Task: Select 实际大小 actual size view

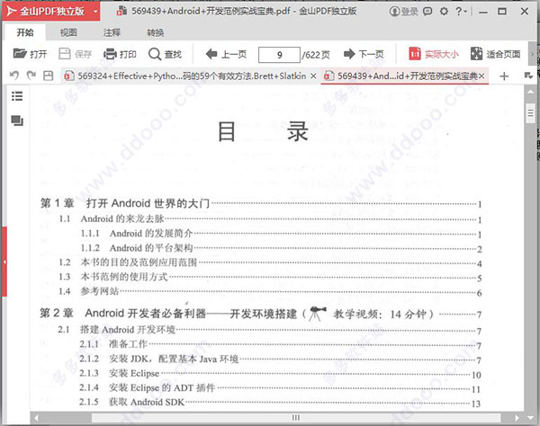Action: 434,54
